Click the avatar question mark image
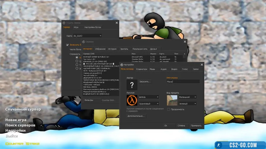 [x=132, y=85]
